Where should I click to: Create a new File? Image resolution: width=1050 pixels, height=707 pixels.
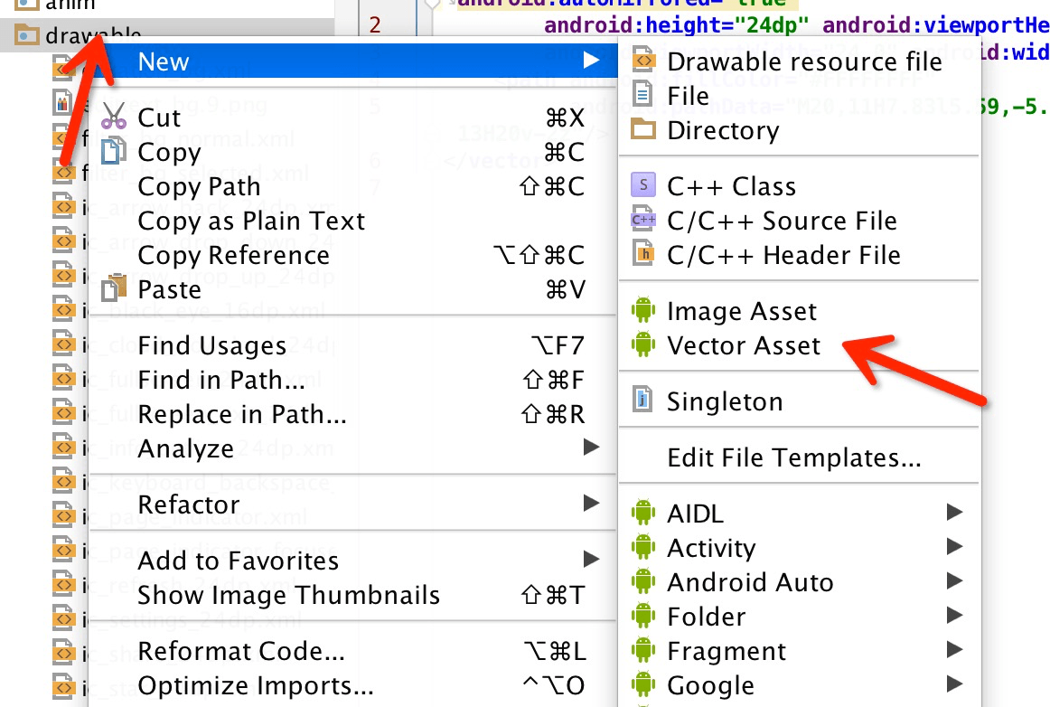coord(801,95)
